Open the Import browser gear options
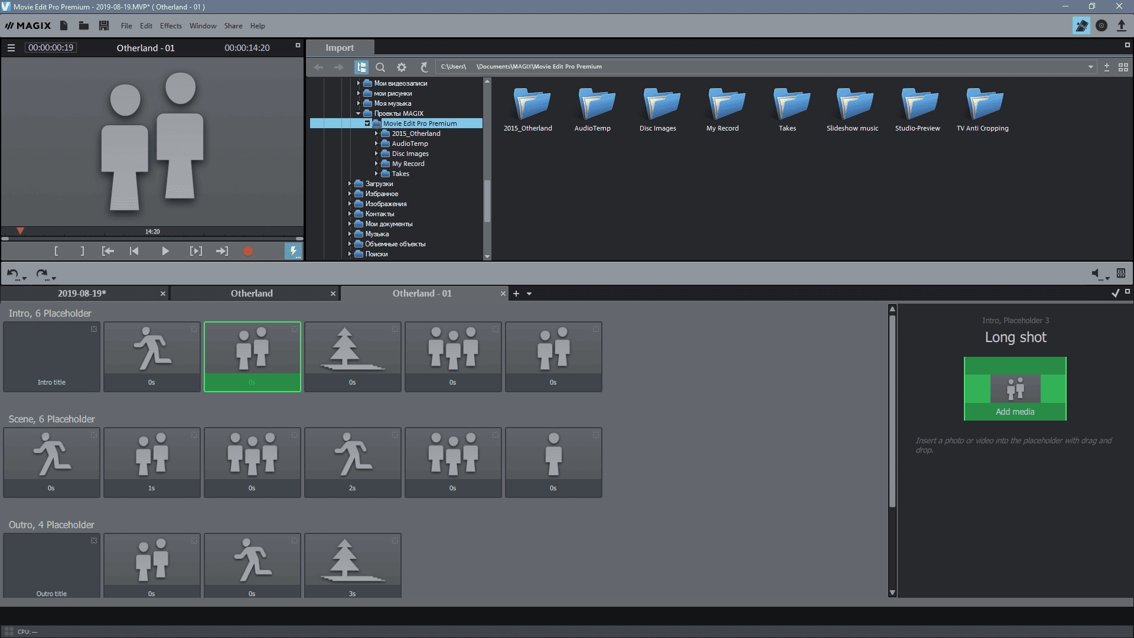This screenshot has height=638, width=1134. [x=402, y=67]
